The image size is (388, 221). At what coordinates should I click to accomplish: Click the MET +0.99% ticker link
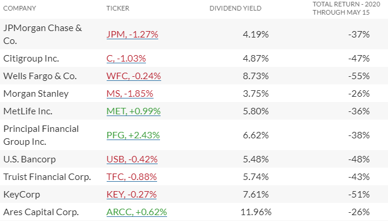[x=134, y=111]
